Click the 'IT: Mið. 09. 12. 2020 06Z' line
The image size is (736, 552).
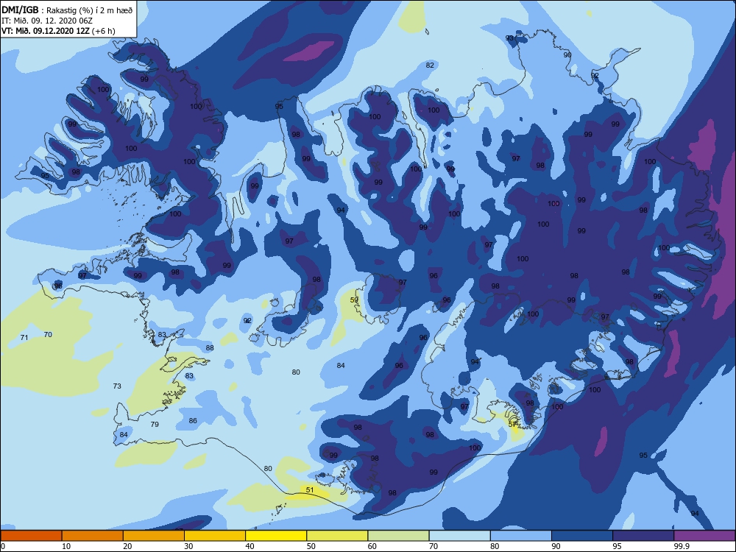(x=47, y=21)
